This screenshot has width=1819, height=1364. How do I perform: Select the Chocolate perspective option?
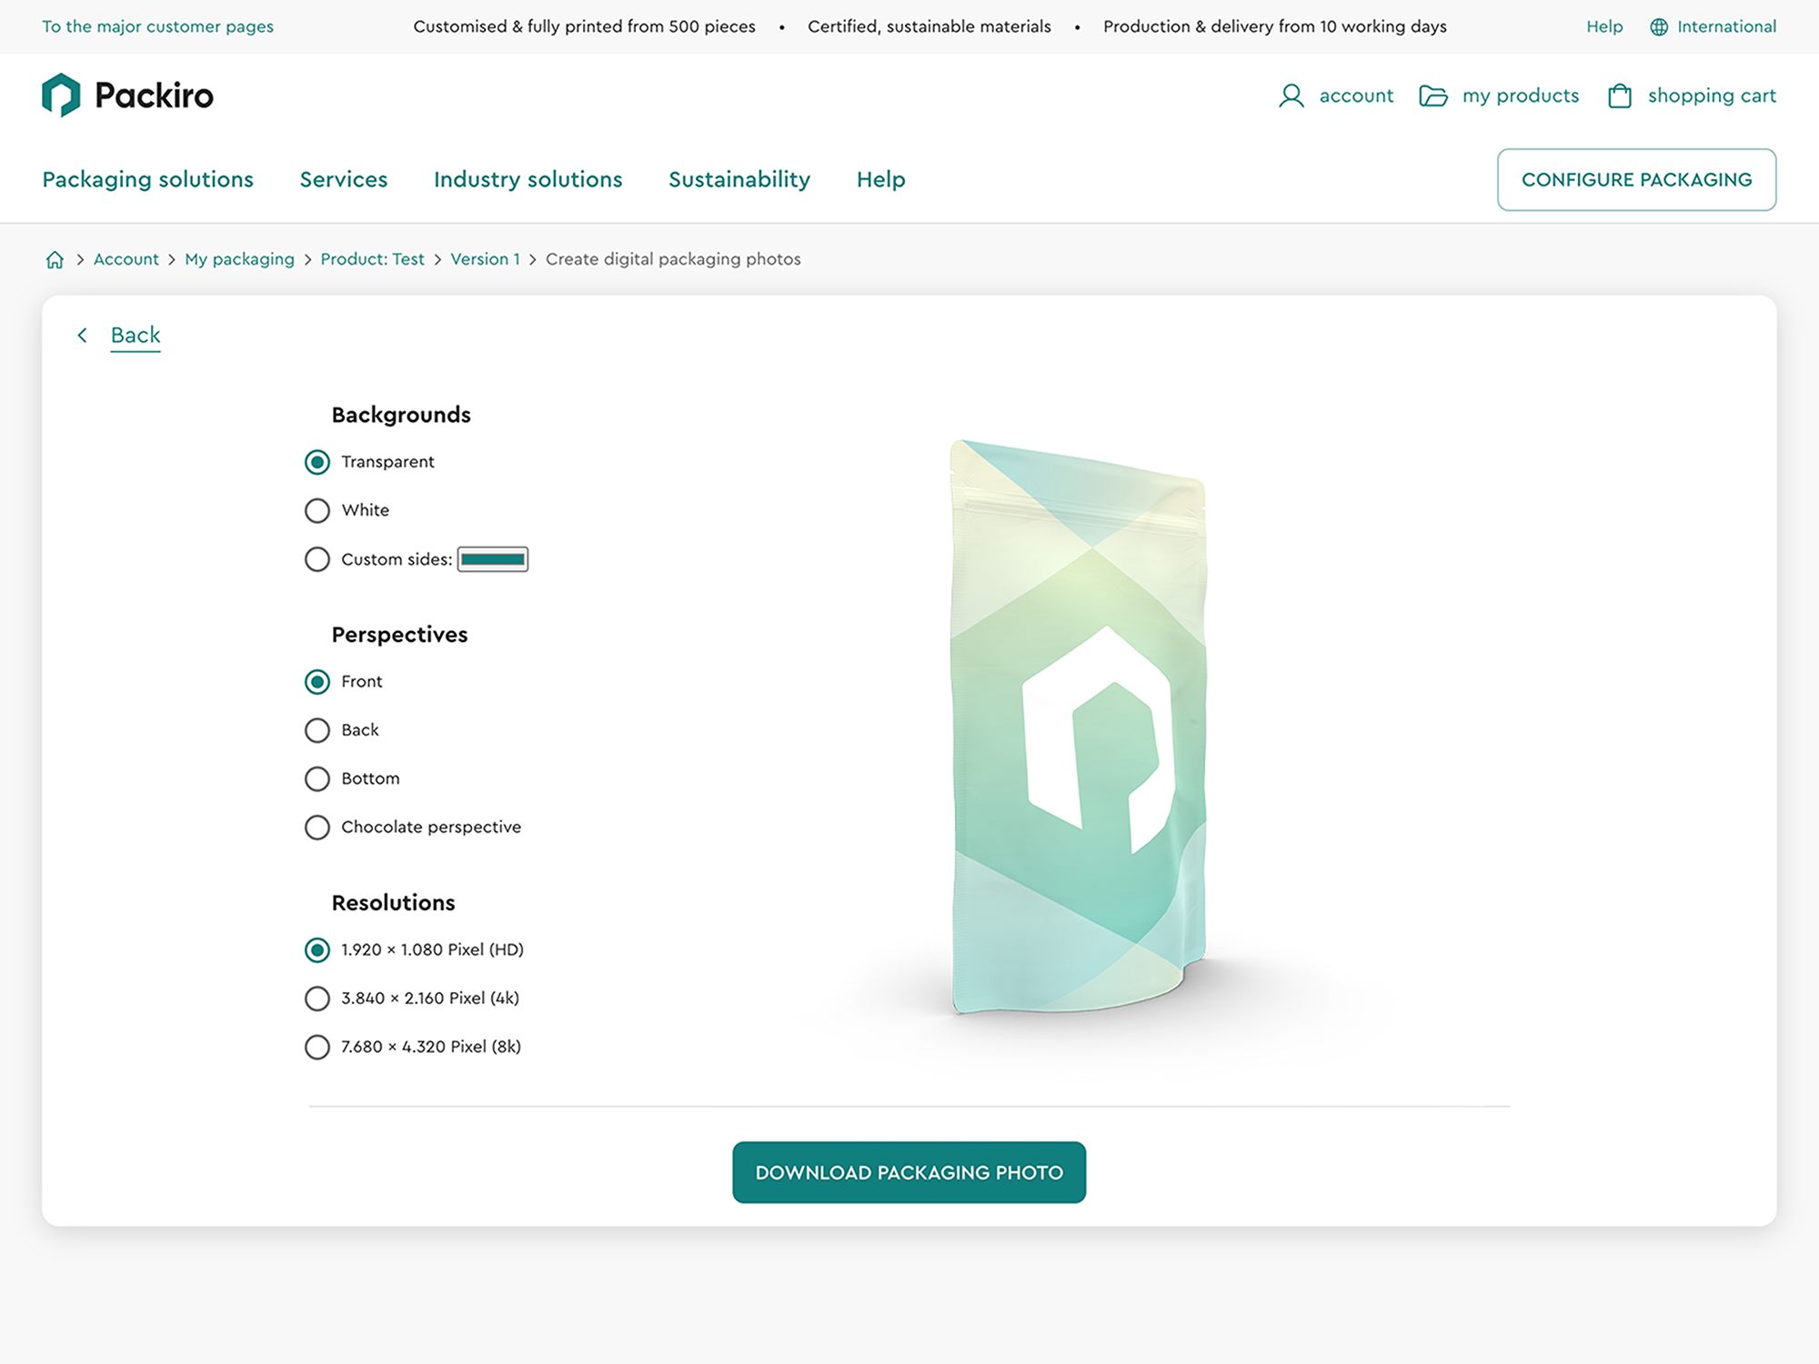(x=317, y=827)
